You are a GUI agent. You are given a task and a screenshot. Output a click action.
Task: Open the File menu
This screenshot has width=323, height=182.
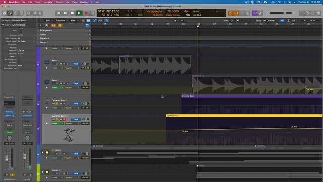(x=24, y=2)
